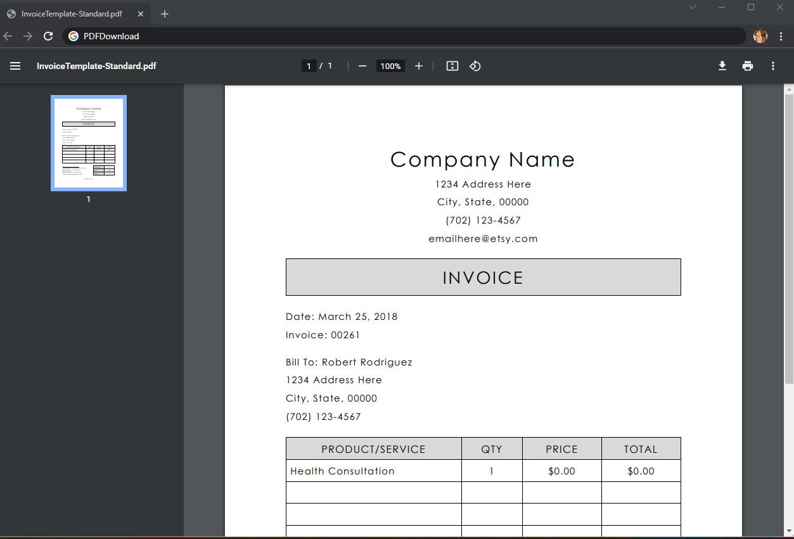Rotate the PDF counterclockwise

(475, 66)
